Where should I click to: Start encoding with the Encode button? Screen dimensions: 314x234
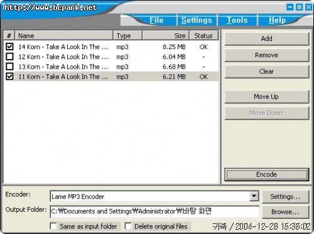(267, 174)
